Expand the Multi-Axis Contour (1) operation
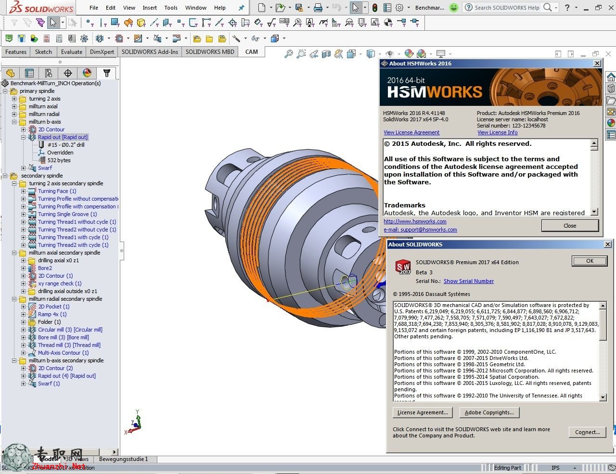 [23, 353]
